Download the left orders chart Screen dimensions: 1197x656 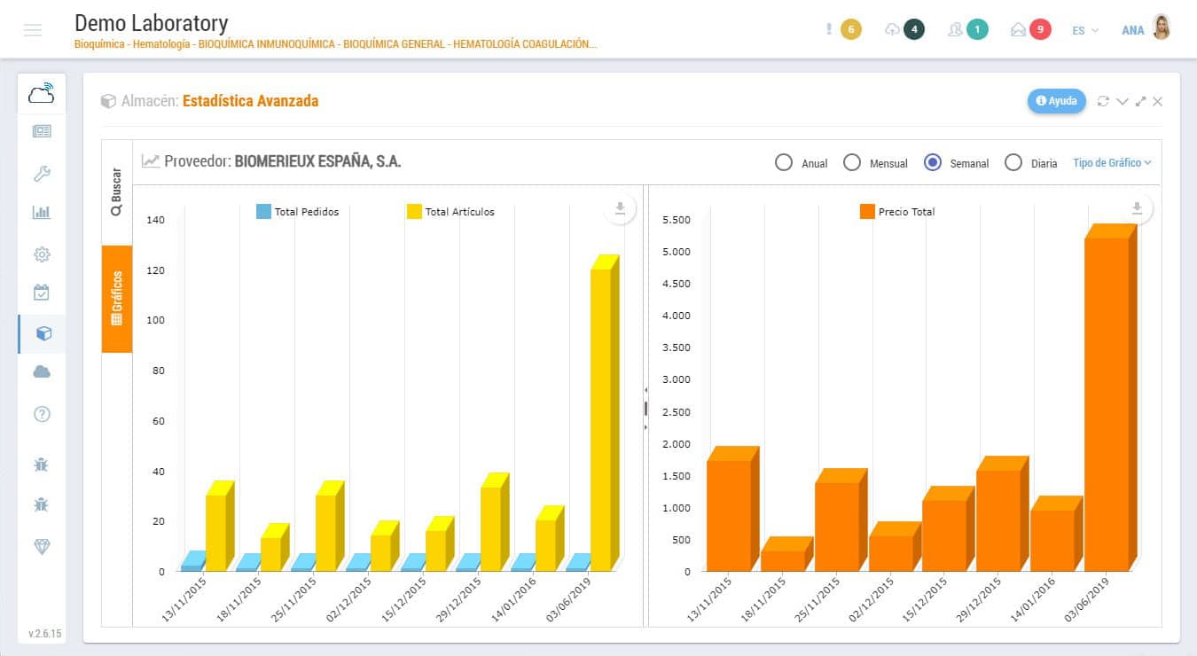pos(621,208)
